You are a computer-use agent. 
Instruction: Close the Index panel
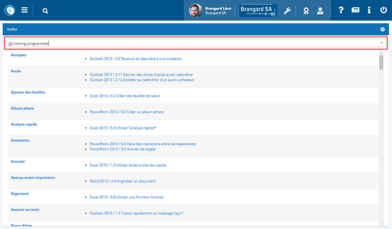point(382,29)
